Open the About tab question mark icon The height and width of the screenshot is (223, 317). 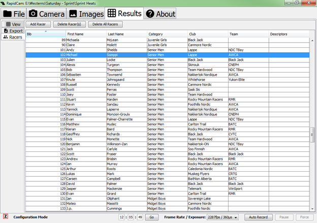coord(150,14)
